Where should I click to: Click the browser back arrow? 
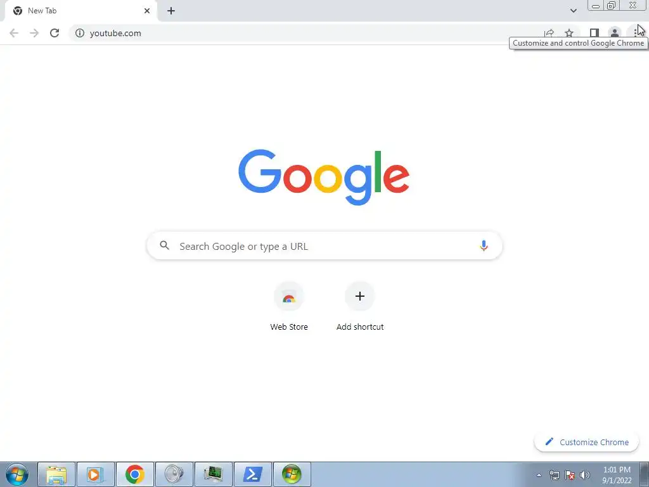(x=14, y=33)
